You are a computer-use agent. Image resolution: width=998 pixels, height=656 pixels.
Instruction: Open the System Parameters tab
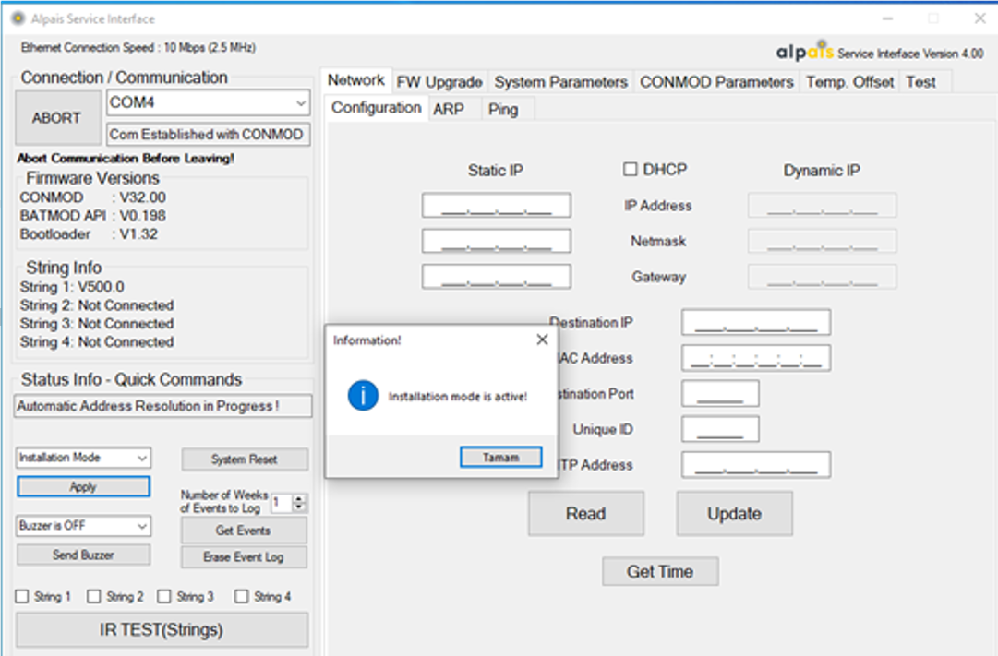coord(560,82)
